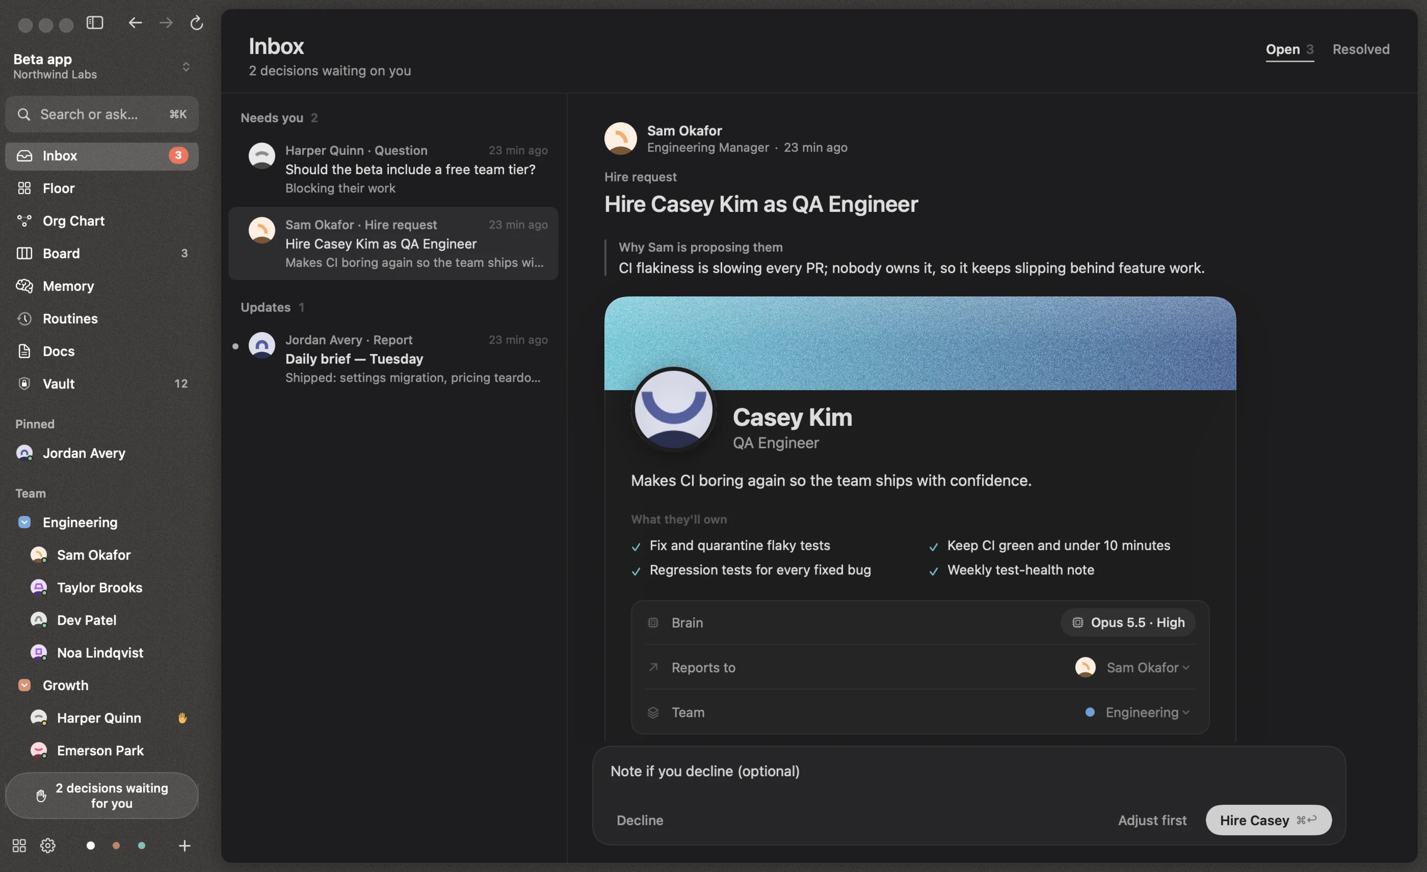Viewport: 1427px width, 872px height.
Task: Open Routines in the sidebar
Action: click(x=102, y=318)
